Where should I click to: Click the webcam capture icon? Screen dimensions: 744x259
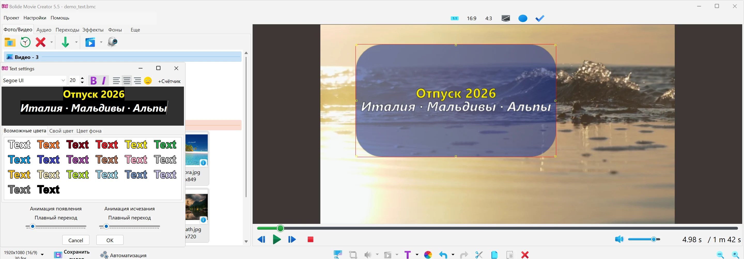coord(112,42)
